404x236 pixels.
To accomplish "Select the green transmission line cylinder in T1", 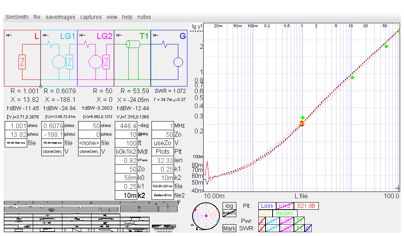I will pos(133,44).
